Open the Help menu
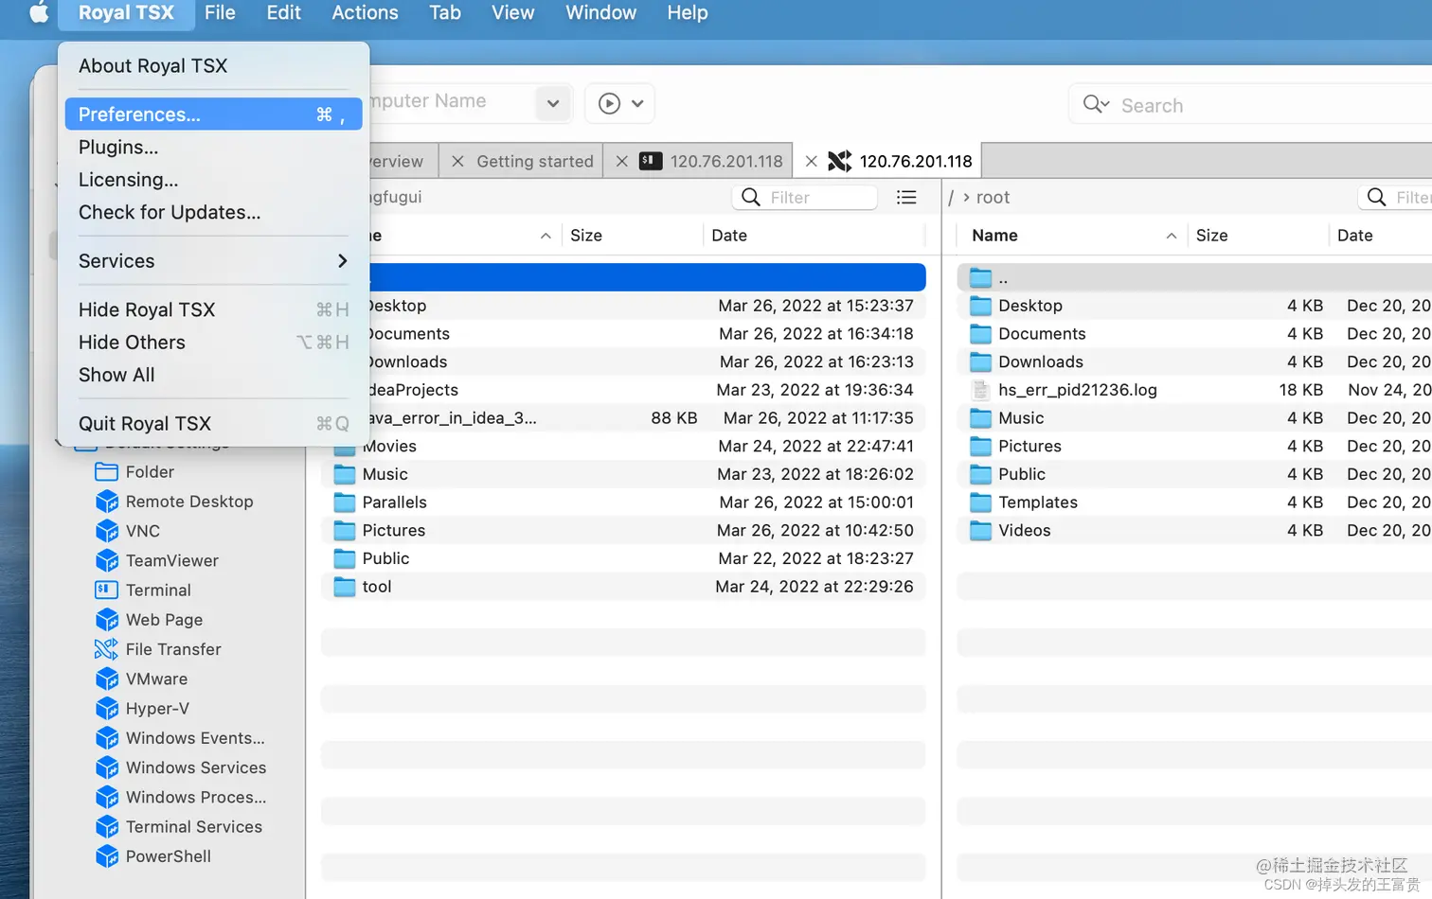 click(688, 13)
